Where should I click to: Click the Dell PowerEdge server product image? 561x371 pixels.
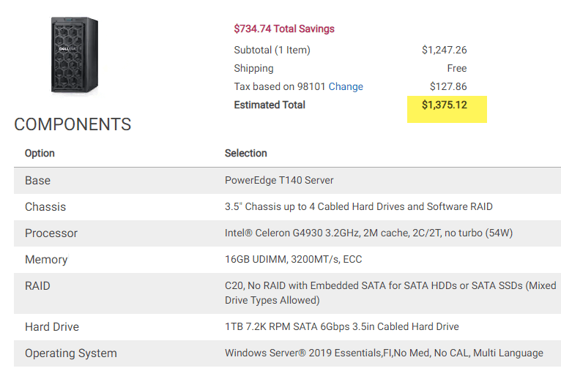coord(75,55)
